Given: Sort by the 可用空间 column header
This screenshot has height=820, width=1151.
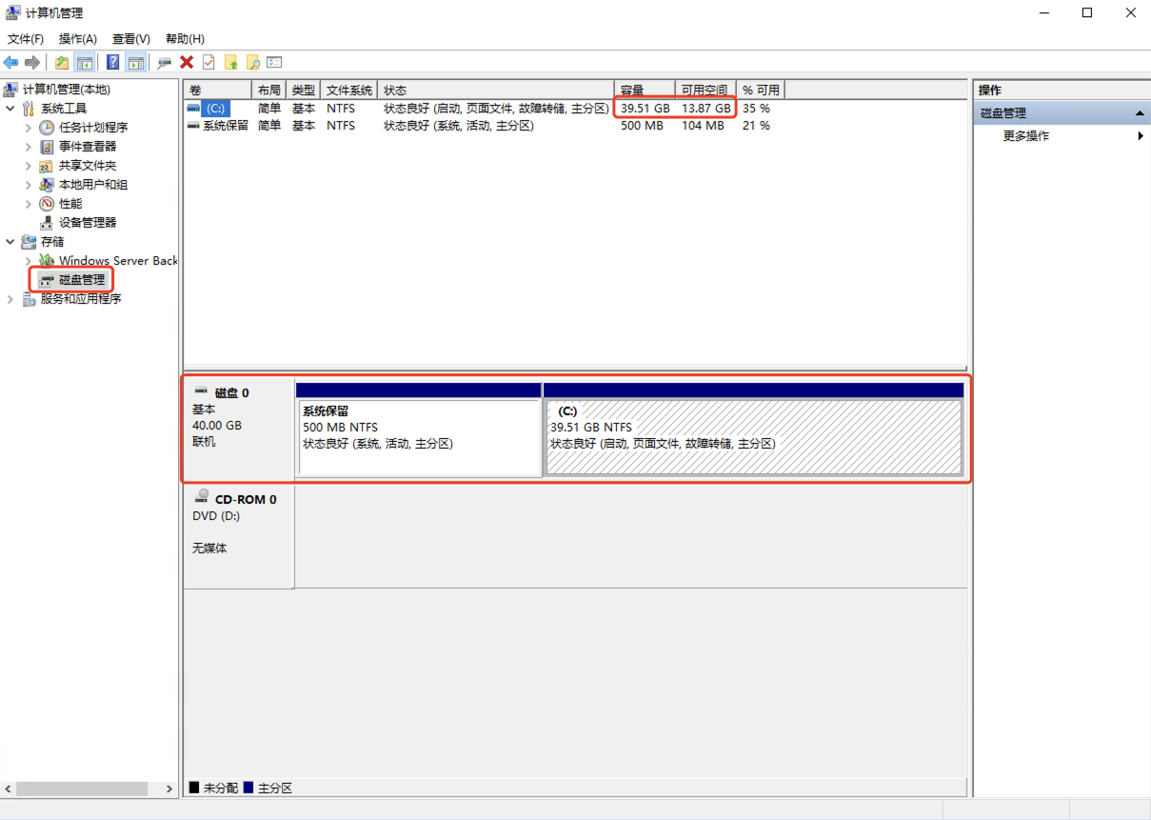Looking at the screenshot, I should click(705, 90).
